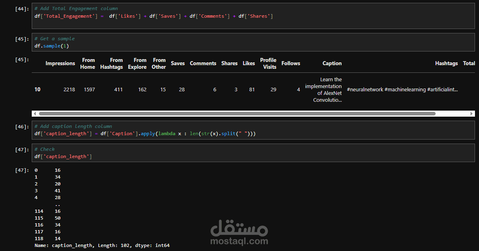Click the comment '# Add Total Engagement column'
The width and height of the screenshot is (479, 251).
click(x=76, y=8)
